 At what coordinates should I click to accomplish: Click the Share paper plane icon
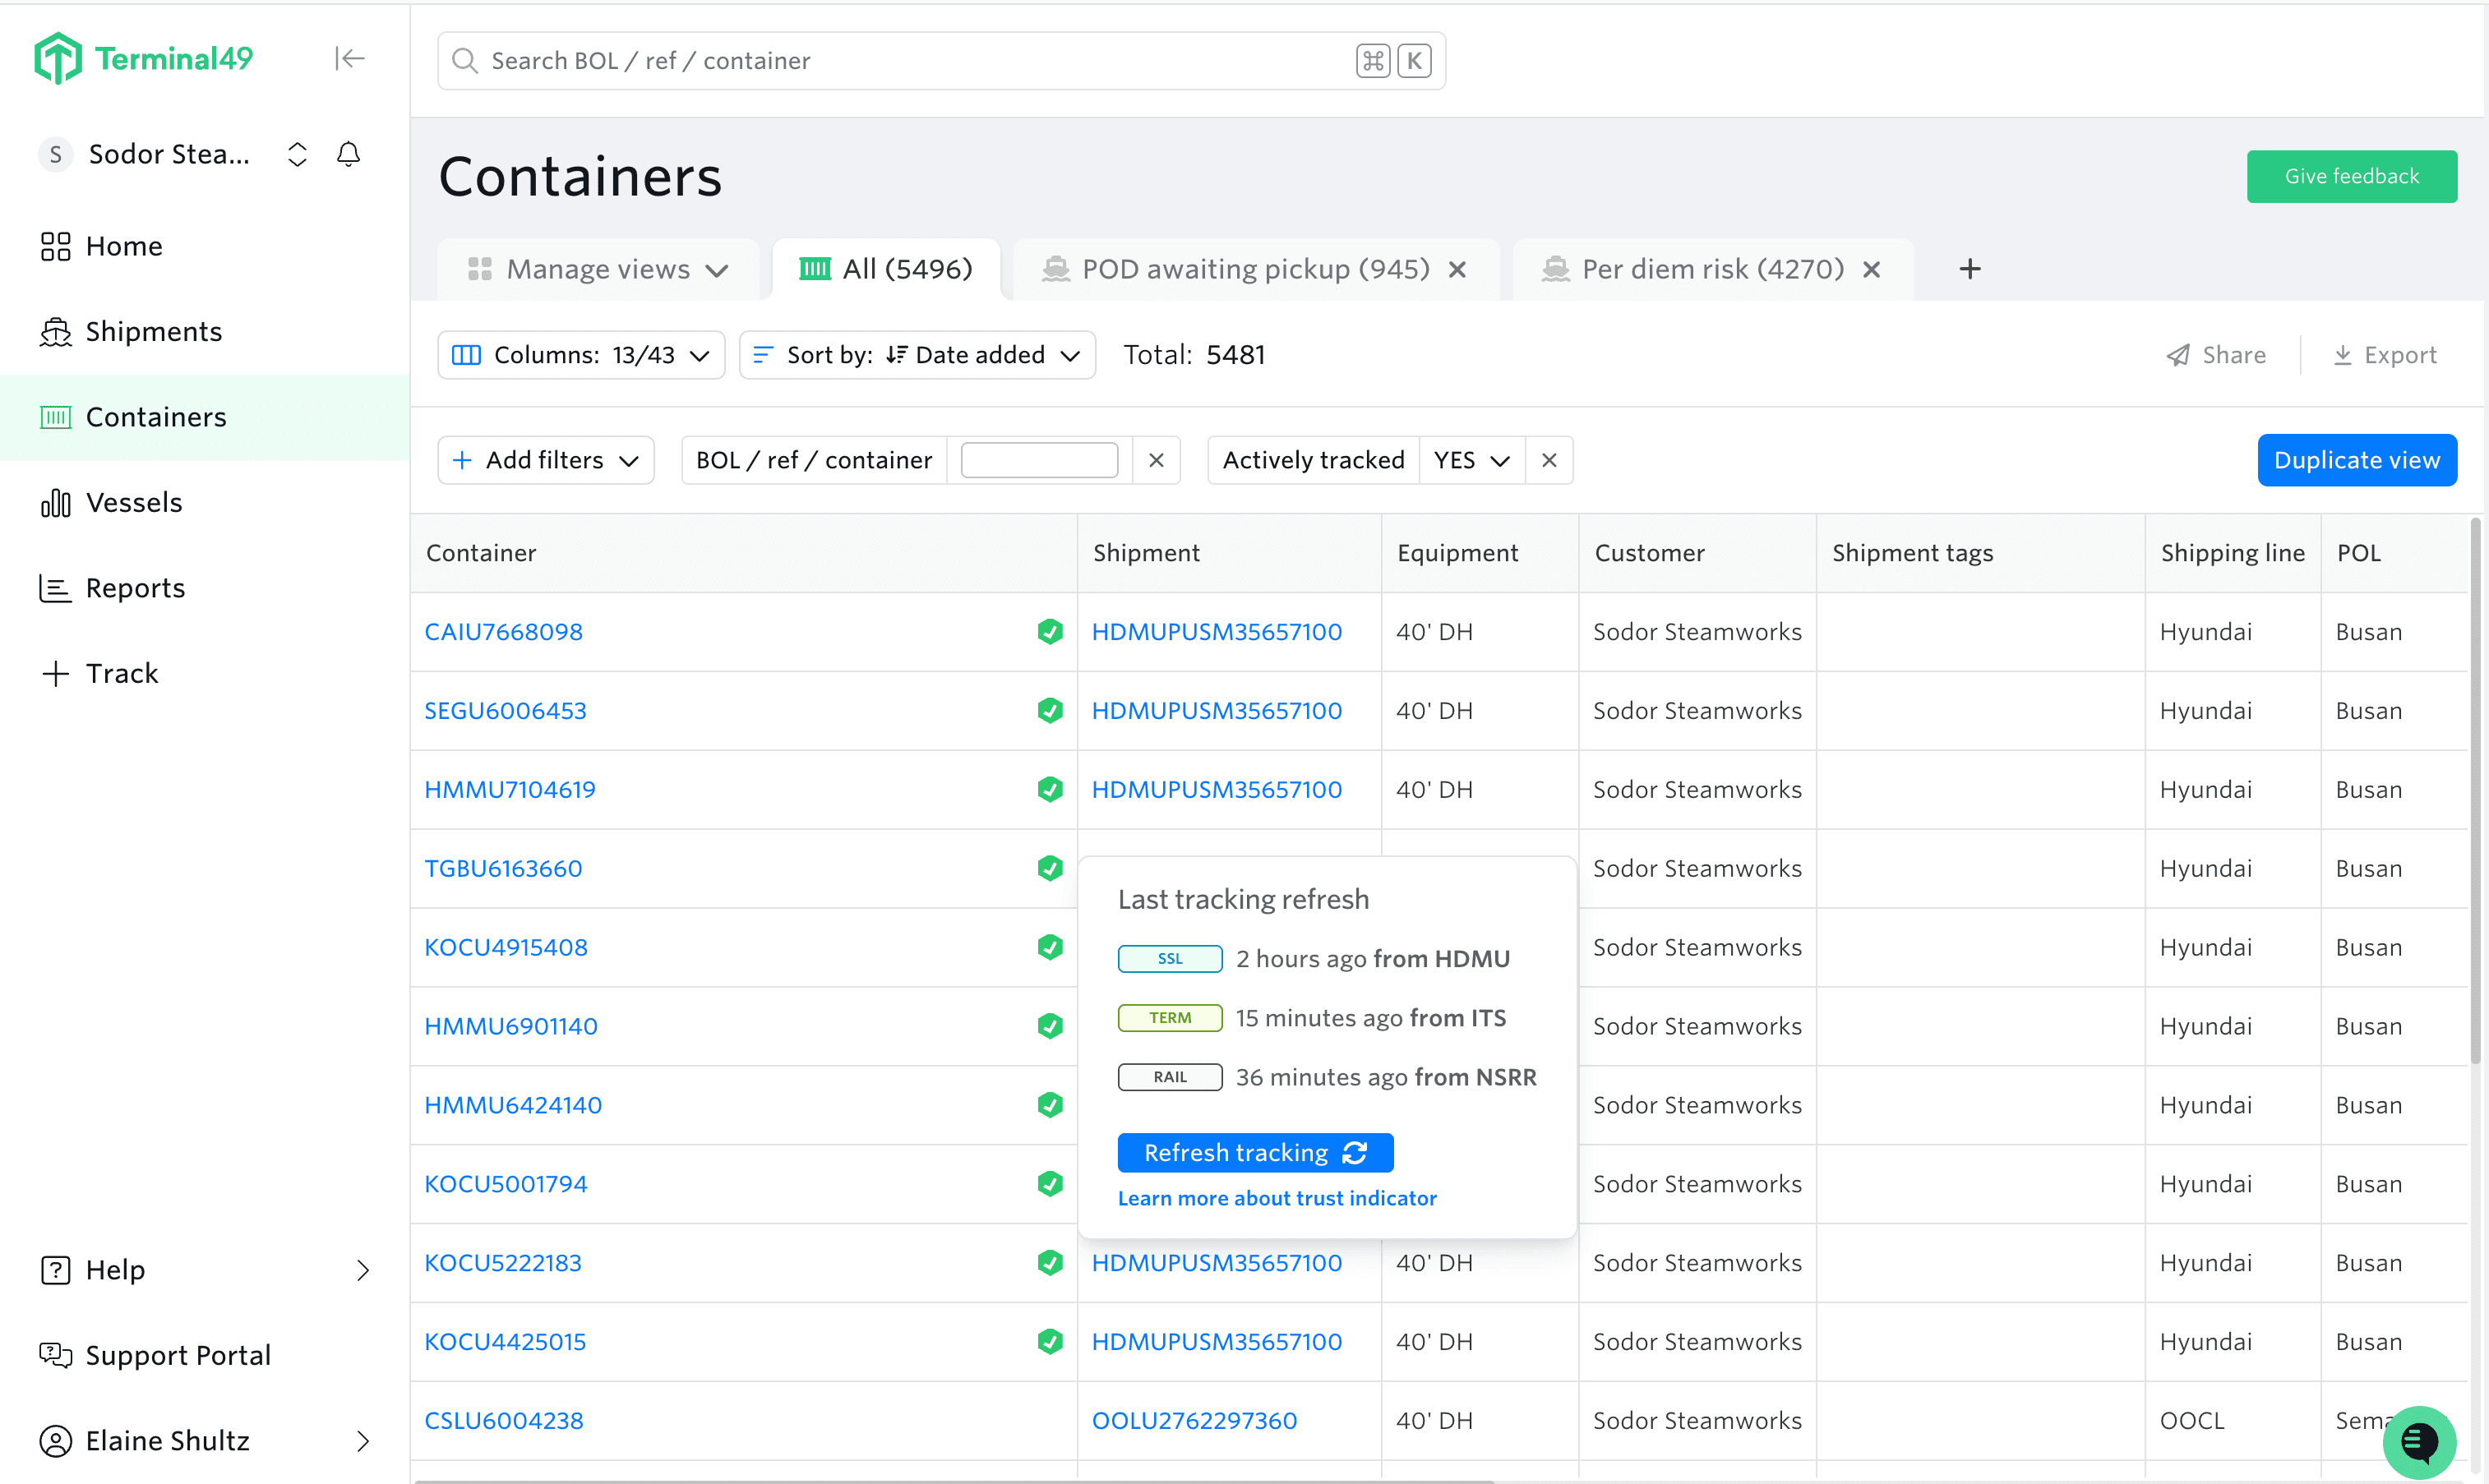coord(2178,356)
